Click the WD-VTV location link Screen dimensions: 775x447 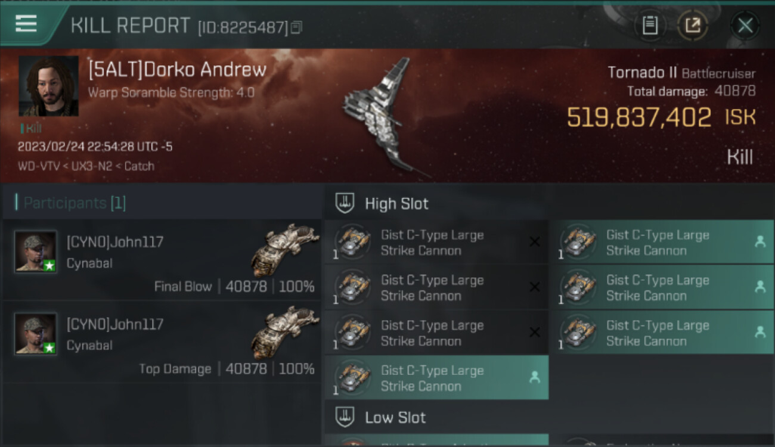(39, 166)
